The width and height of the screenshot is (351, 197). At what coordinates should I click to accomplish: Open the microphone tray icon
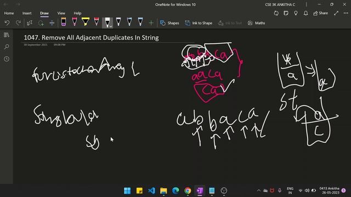280,190
